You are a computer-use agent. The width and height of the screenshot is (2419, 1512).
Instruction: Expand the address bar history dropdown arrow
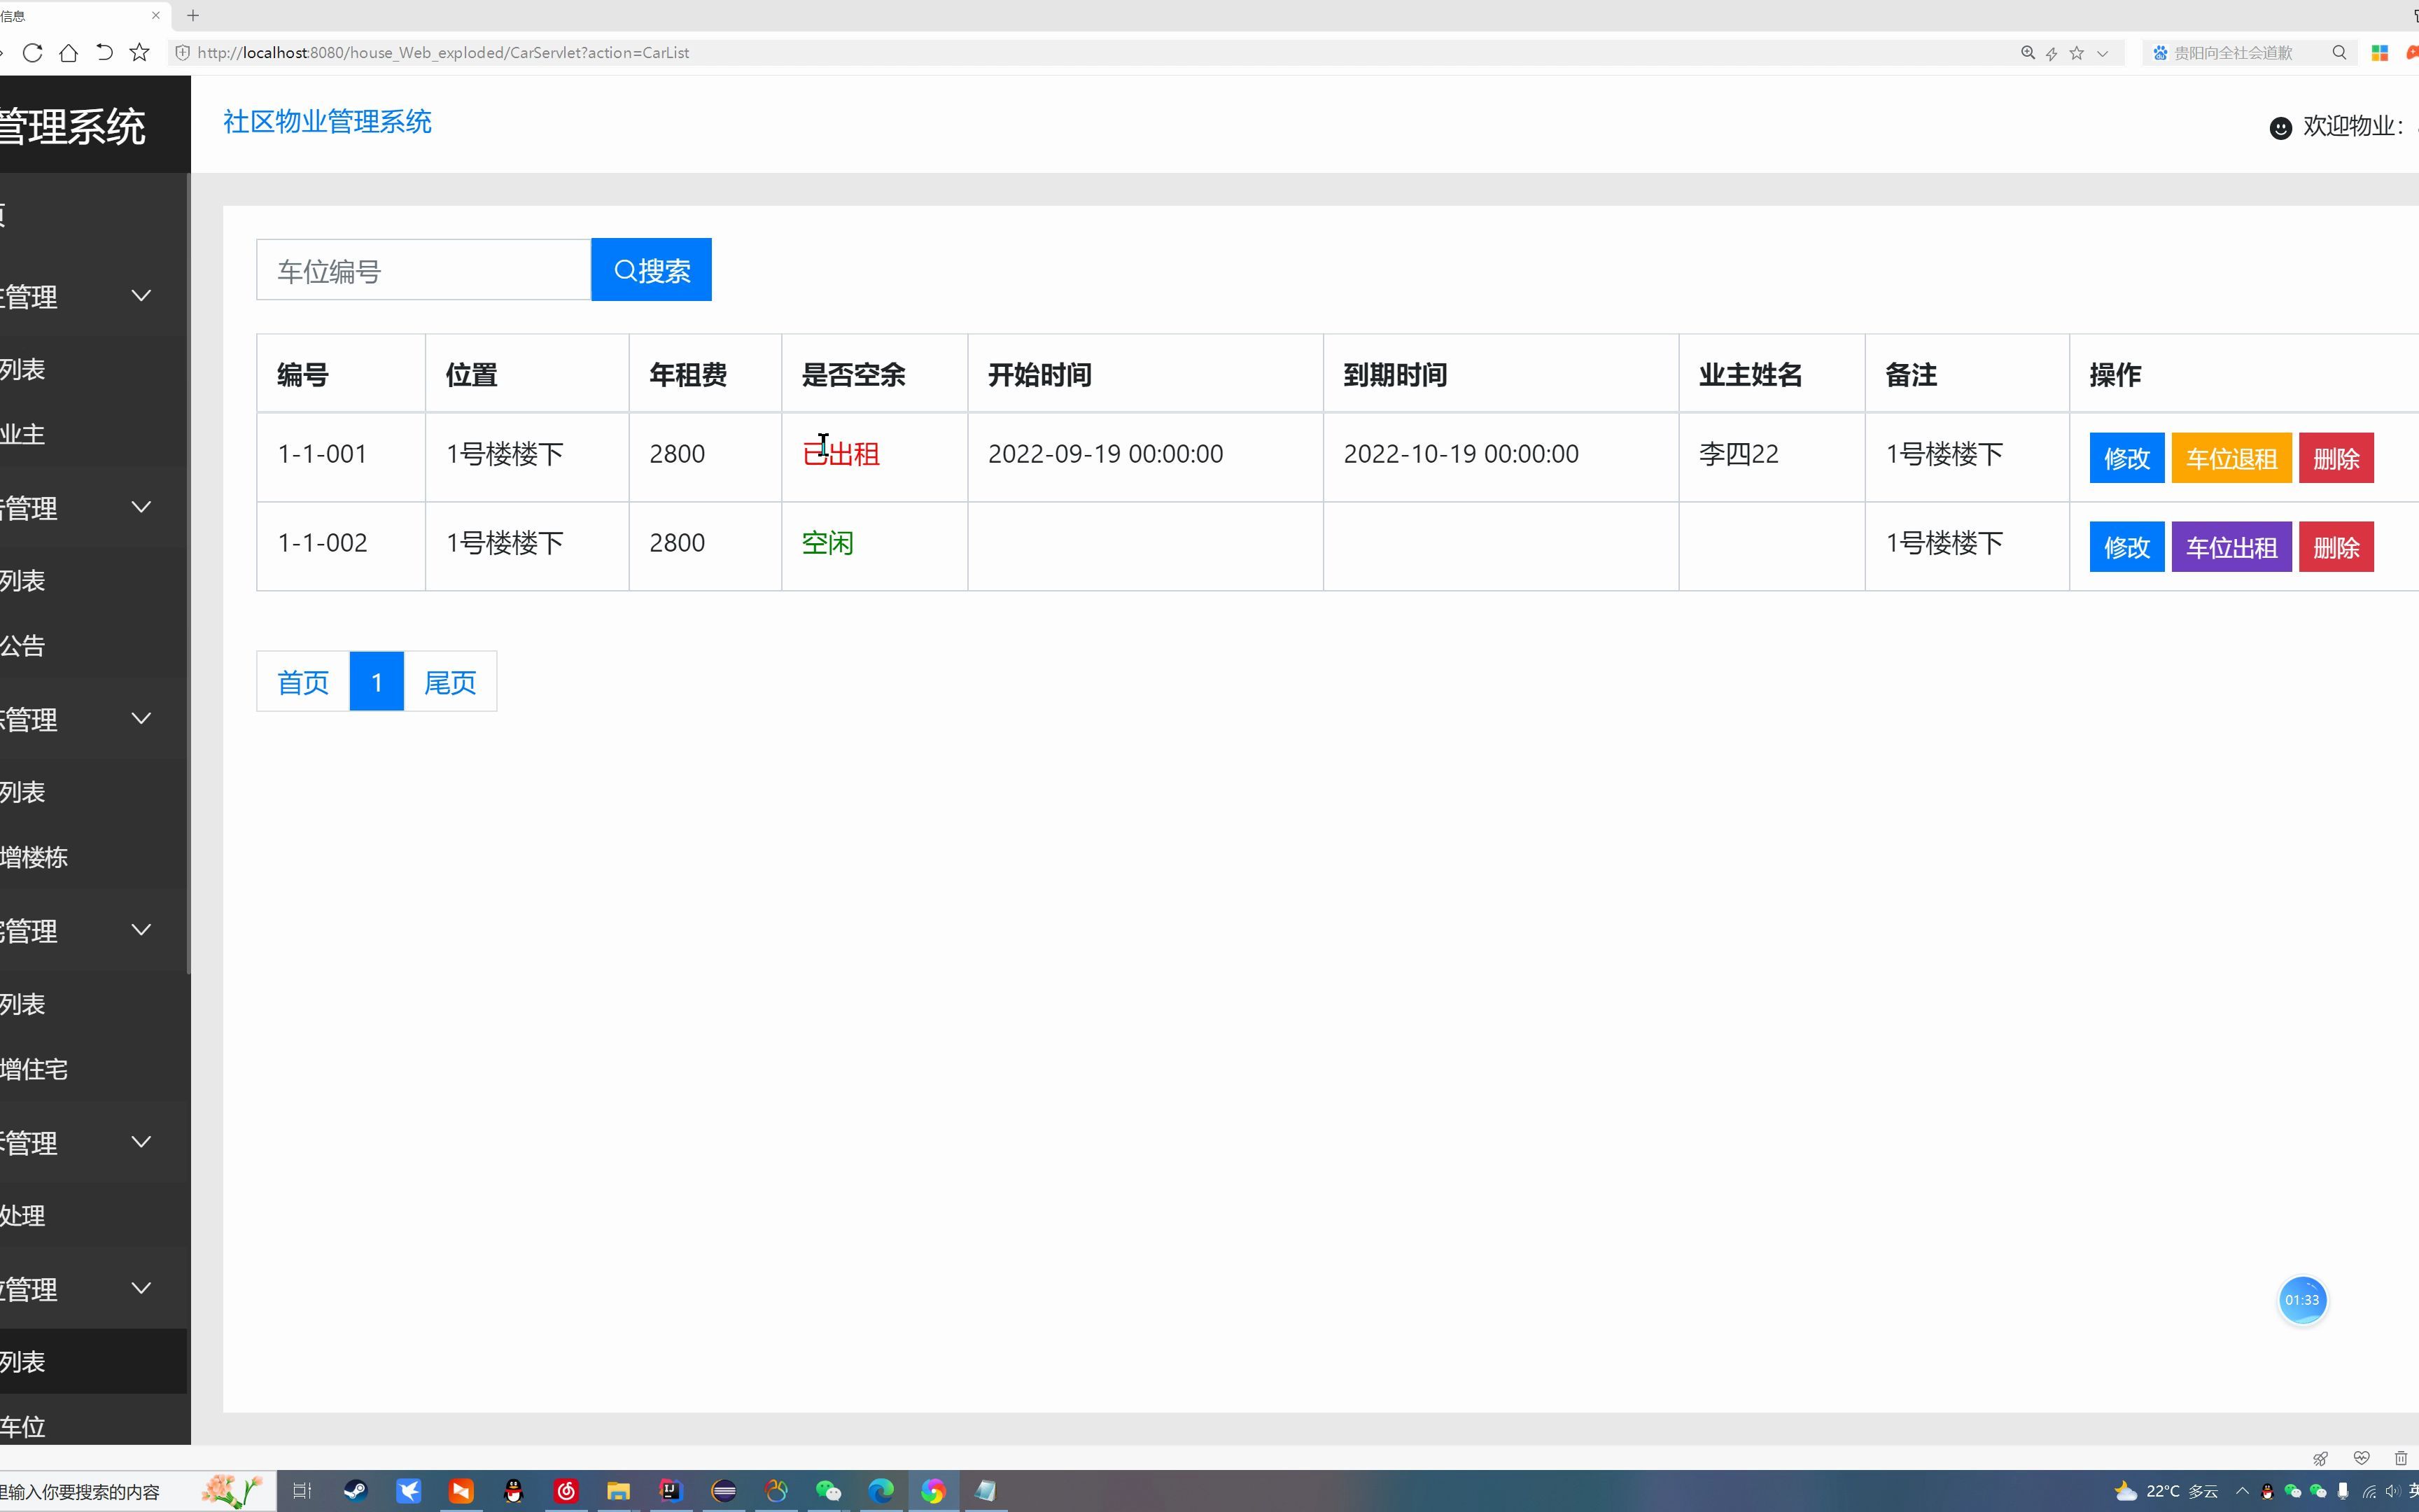(x=2103, y=52)
